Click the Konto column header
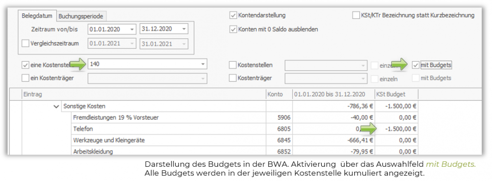Viewport: 492px width, 181px height. (x=279, y=94)
